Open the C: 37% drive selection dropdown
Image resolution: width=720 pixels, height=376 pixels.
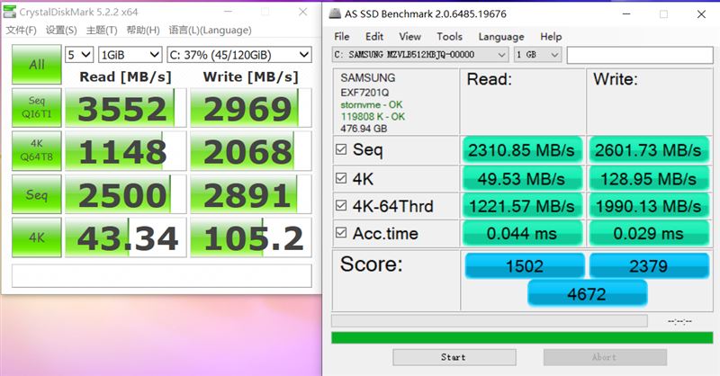pos(239,55)
